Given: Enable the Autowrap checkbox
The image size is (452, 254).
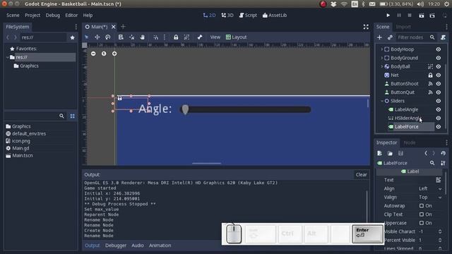Looking at the screenshot, I should [422, 205].
